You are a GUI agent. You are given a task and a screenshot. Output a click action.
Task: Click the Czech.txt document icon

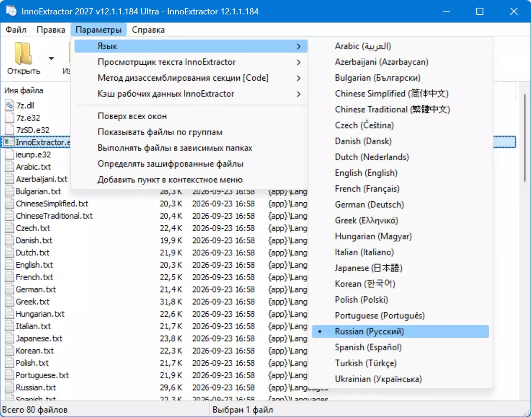[10, 228]
